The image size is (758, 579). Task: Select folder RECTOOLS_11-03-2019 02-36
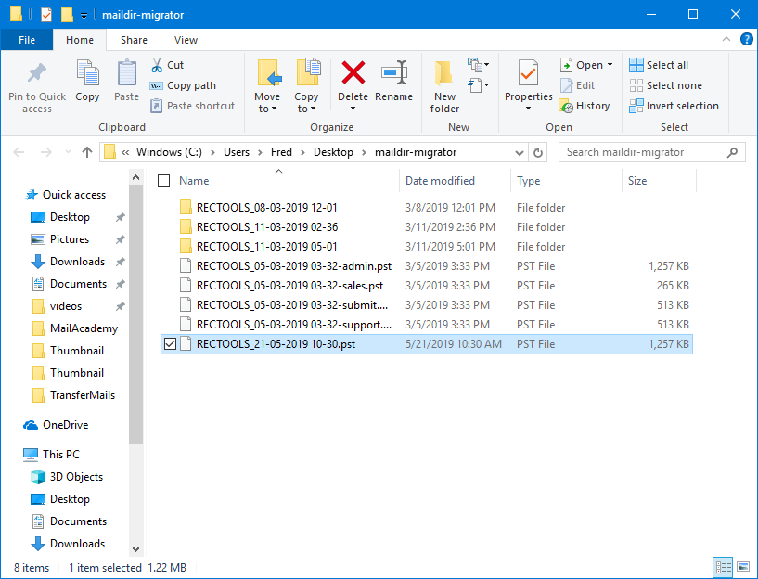[x=267, y=227]
